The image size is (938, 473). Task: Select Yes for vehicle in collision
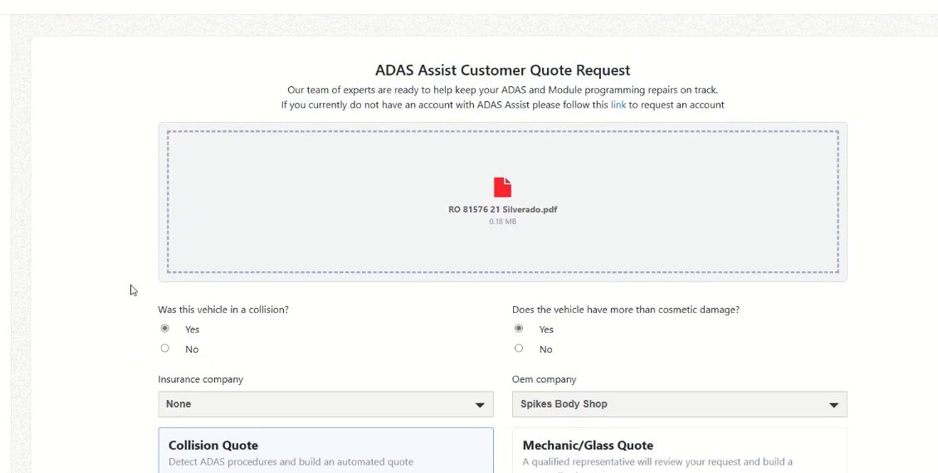click(x=165, y=329)
